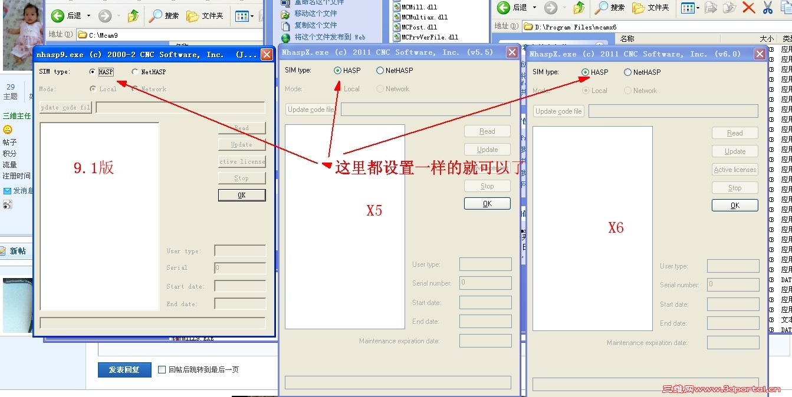Click the C:\Mcam9 address bar
The width and height of the screenshot is (792, 397).
[169, 35]
